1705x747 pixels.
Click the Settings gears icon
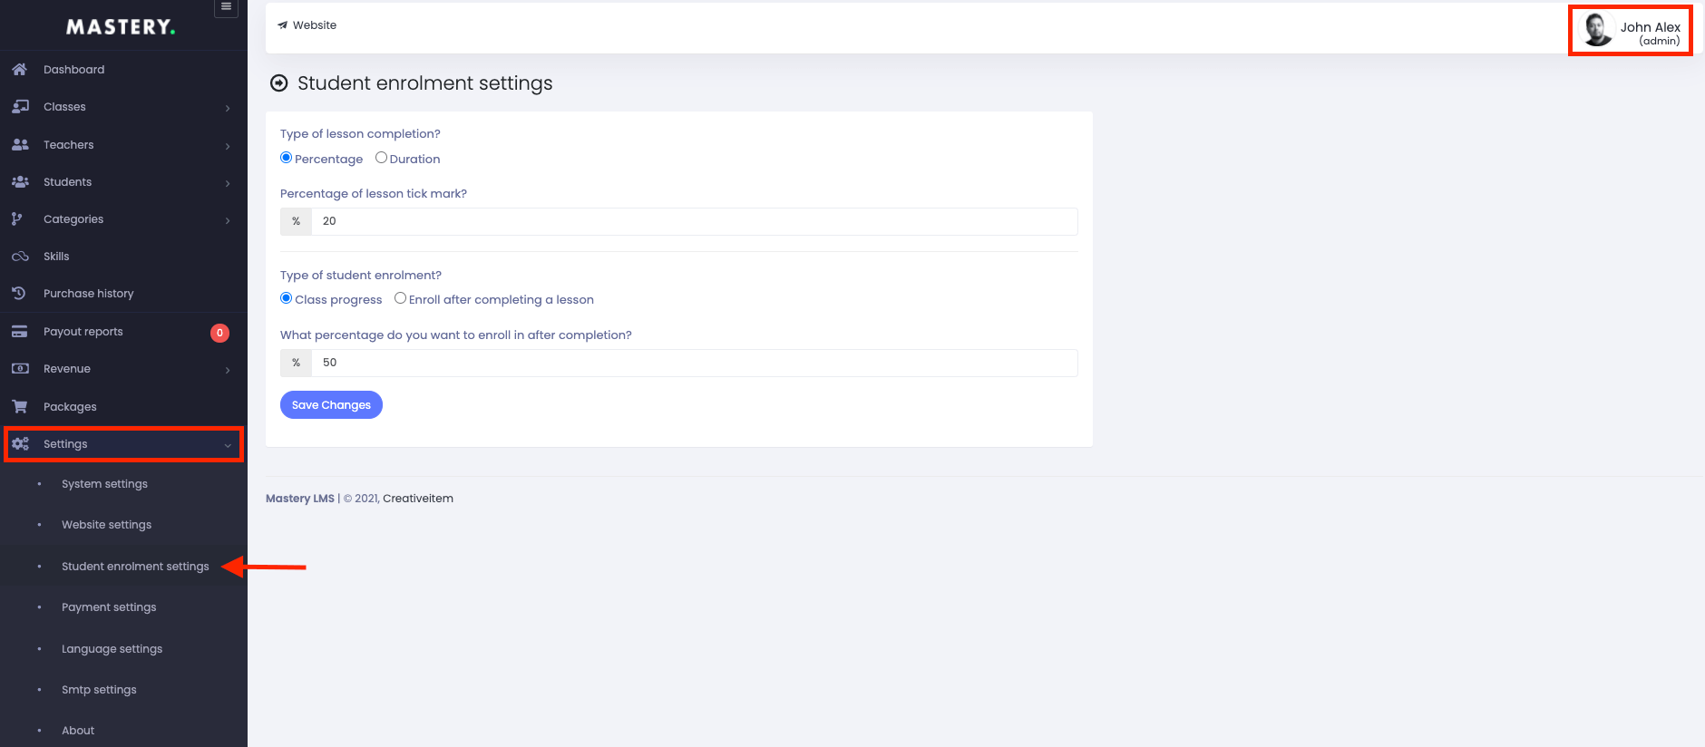20,444
